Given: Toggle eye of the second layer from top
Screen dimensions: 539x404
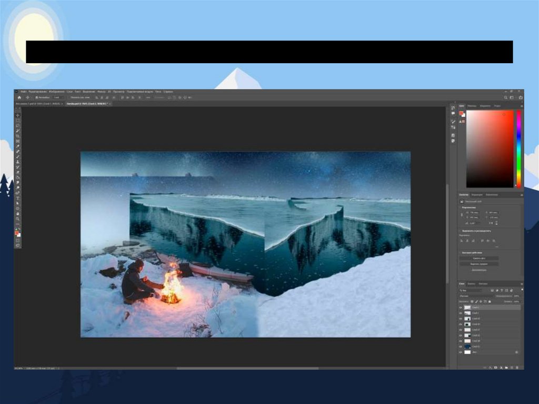Looking at the screenshot, I should [x=460, y=313].
